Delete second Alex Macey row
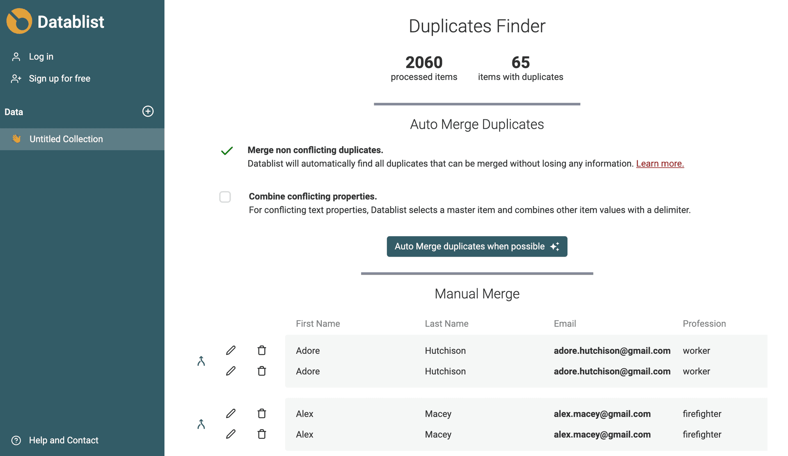 (x=262, y=434)
